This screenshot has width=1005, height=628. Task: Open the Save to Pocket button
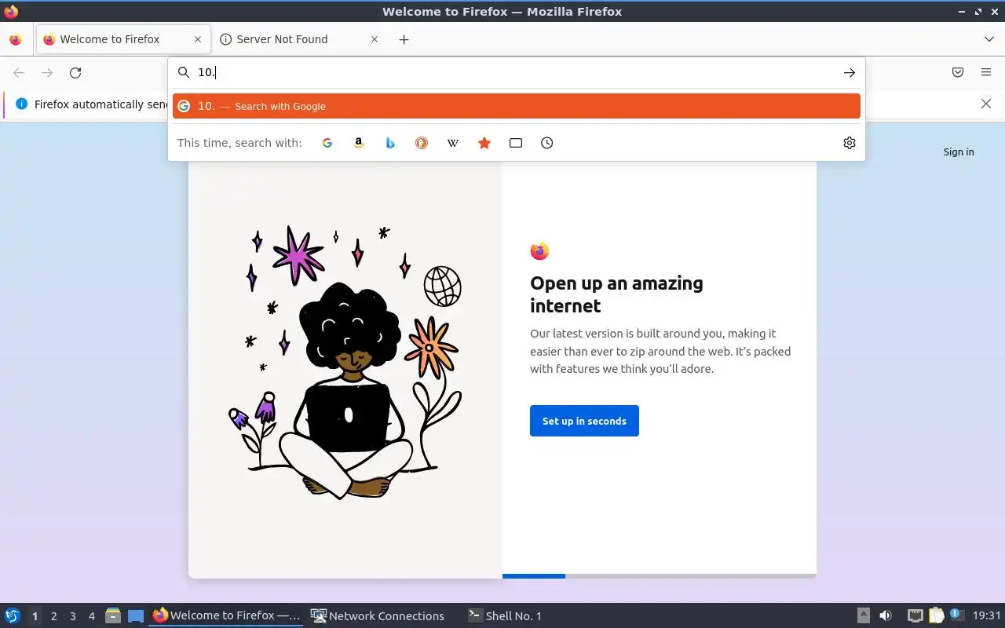pos(958,73)
